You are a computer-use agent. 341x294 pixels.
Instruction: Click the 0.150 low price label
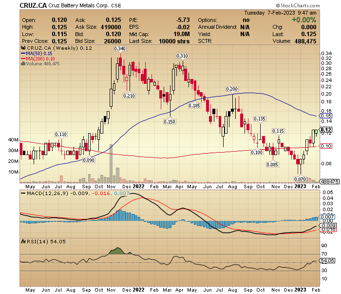coord(170,122)
